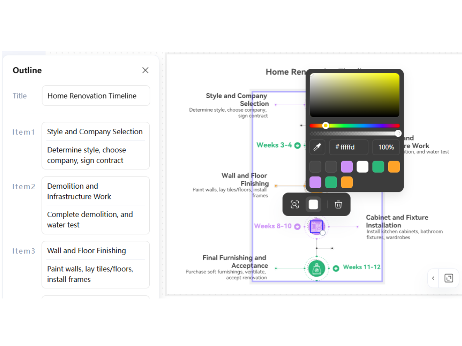Click the expand canvas icon at bottom right
The width and height of the screenshot is (462, 346).
tap(449, 278)
